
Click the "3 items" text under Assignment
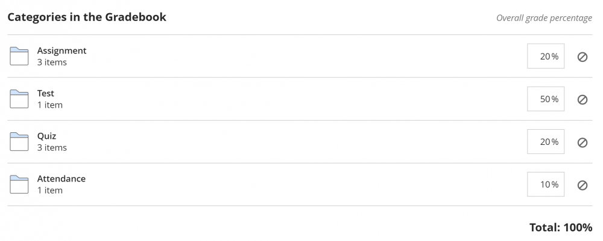[x=52, y=62]
